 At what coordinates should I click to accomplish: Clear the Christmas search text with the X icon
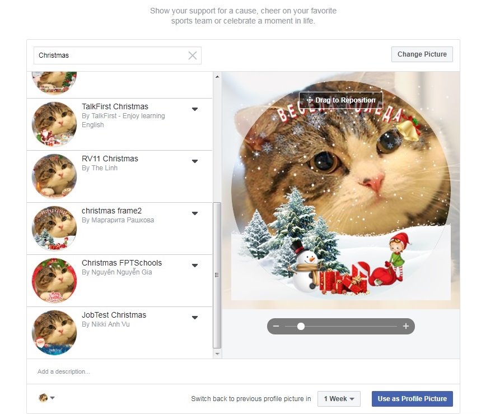coord(192,55)
